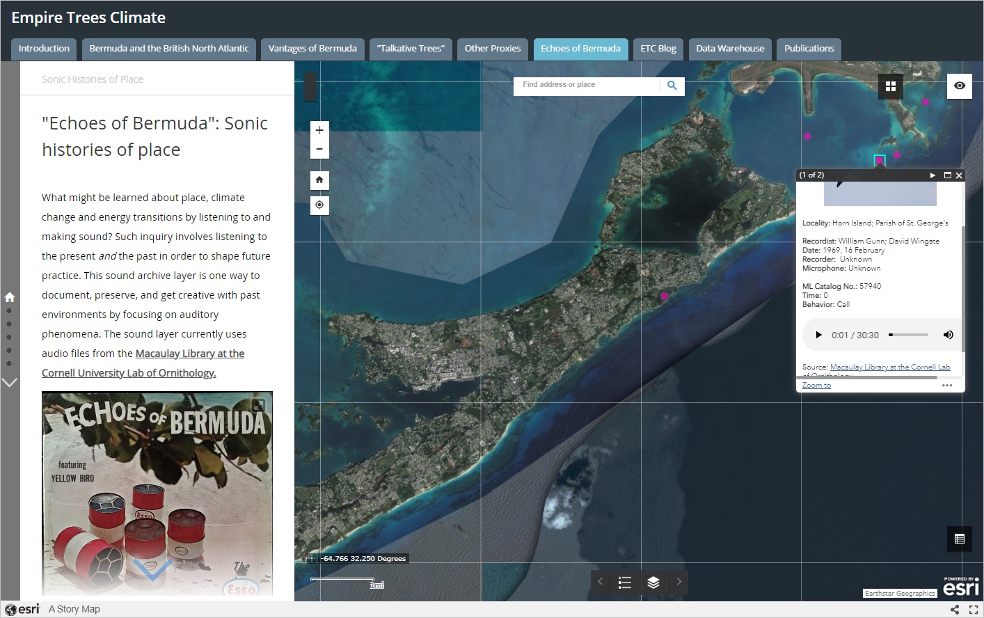Switch to the Vantages of Bermuda tab
Image resolution: width=984 pixels, height=618 pixels.
click(x=312, y=49)
